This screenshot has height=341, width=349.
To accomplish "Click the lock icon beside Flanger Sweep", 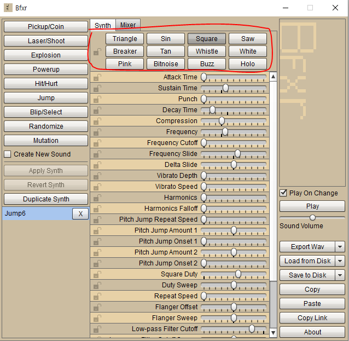I will coord(97,317).
